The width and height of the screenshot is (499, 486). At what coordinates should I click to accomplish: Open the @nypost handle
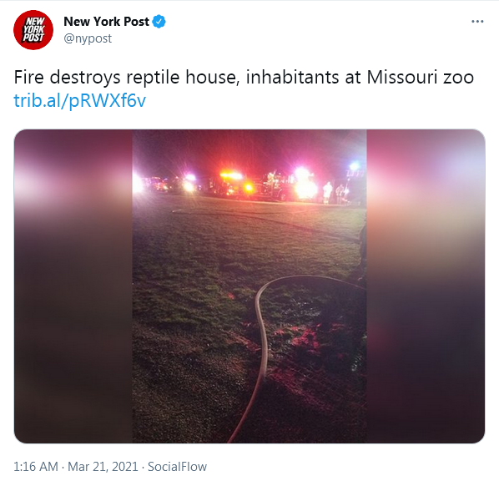coord(88,38)
